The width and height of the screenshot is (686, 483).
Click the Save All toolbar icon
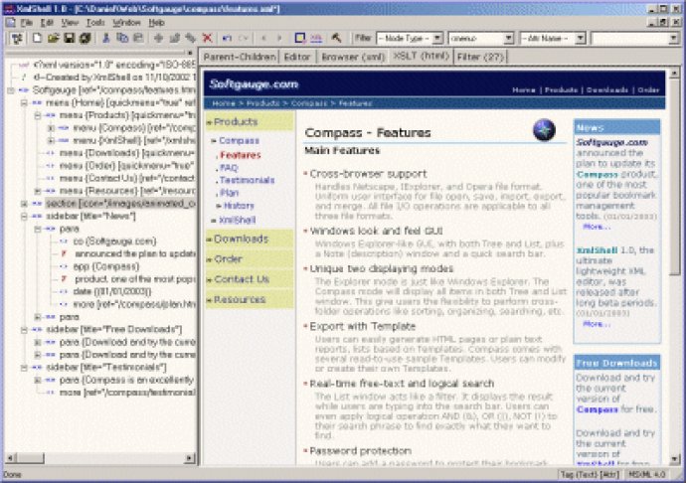point(85,39)
